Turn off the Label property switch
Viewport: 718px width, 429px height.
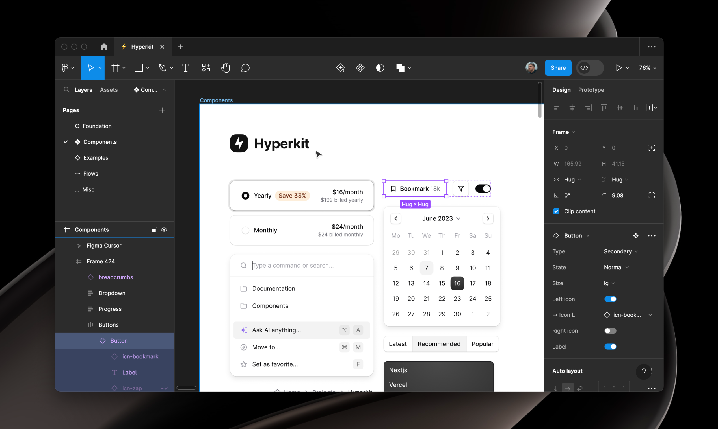click(x=610, y=347)
